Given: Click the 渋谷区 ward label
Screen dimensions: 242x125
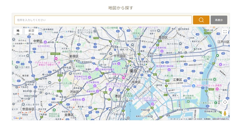Looking at the screenshot, I should [x=74, y=92].
